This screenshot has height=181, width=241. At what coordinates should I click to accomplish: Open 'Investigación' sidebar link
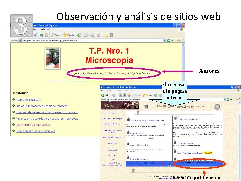click(113, 150)
